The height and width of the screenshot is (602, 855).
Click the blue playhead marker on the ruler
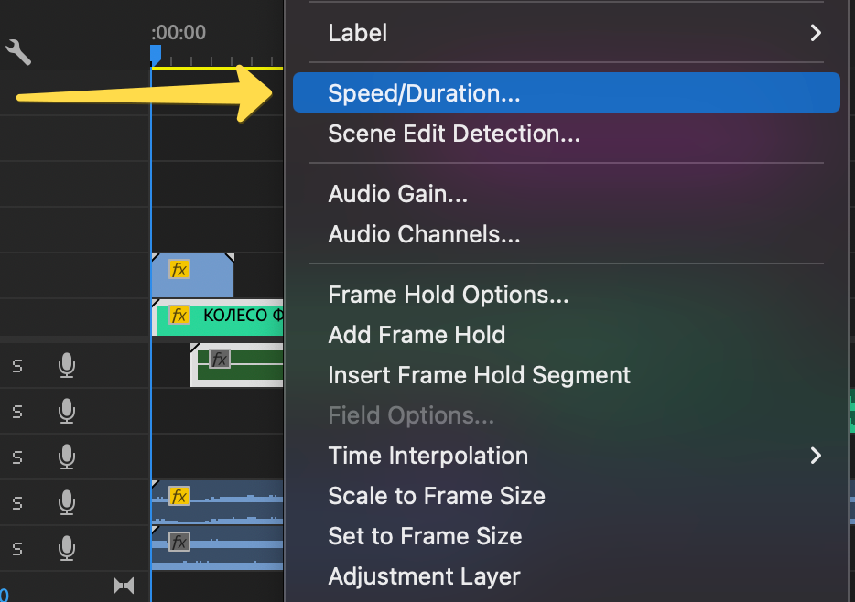pos(155,55)
